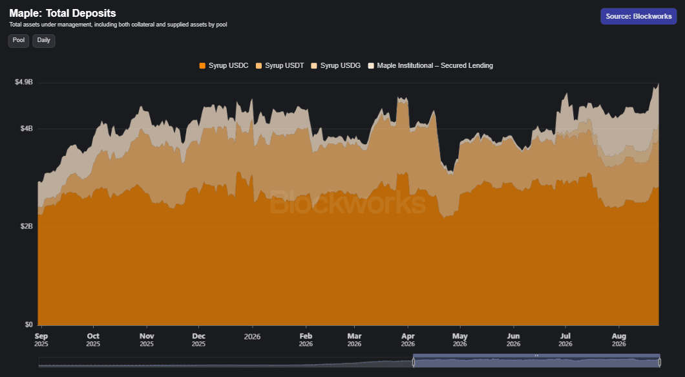The image size is (685, 377).
Task: Toggle Syrup USDG legend swatch
Action: click(314, 65)
